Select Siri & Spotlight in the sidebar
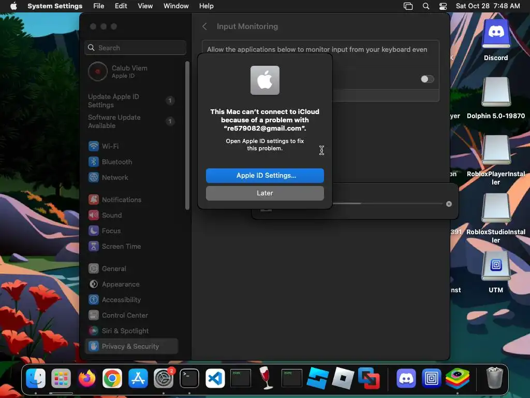 pyautogui.click(x=131, y=331)
